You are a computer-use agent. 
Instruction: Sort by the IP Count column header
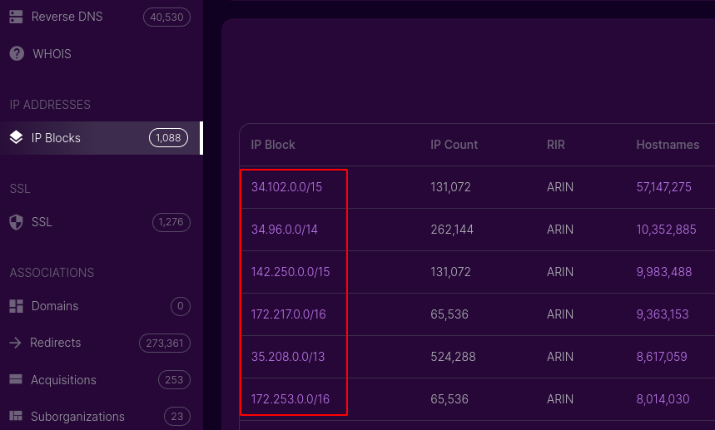point(454,145)
